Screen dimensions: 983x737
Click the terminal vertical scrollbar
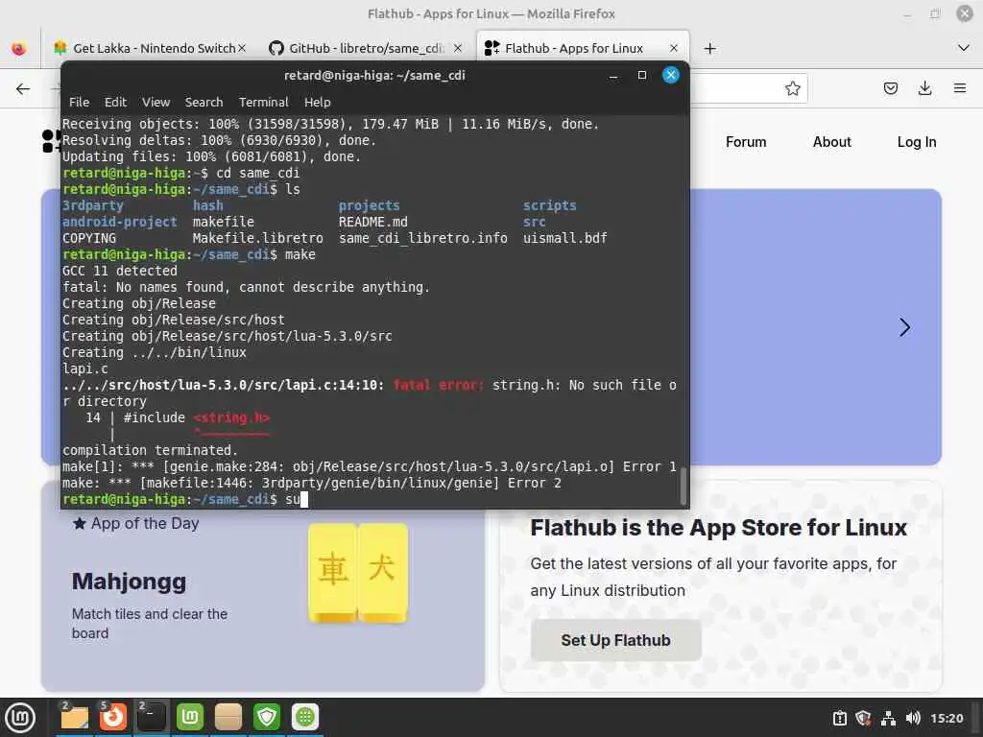tap(683, 485)
